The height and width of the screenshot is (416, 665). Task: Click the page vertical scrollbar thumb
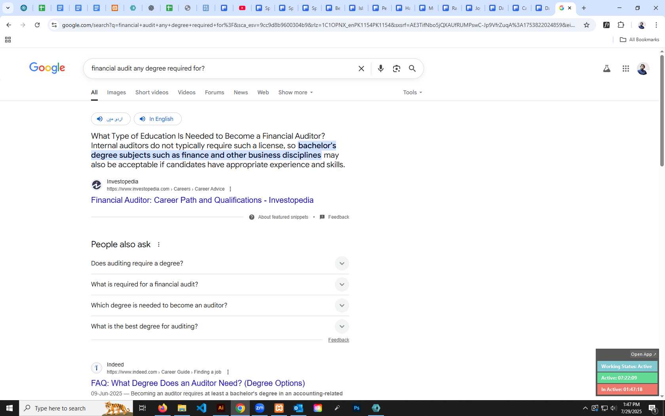662,111
